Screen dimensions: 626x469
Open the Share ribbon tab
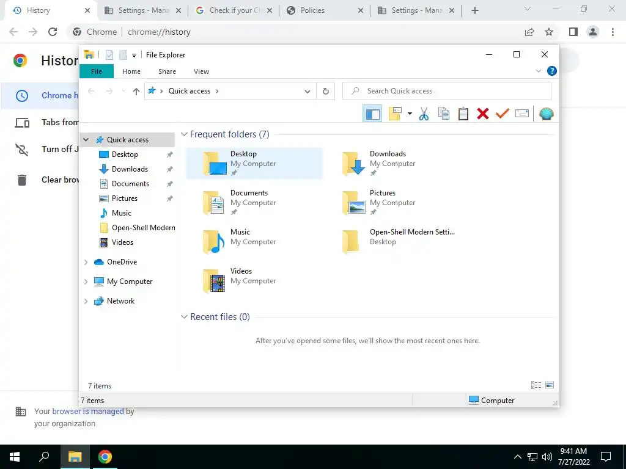[167, 71]
